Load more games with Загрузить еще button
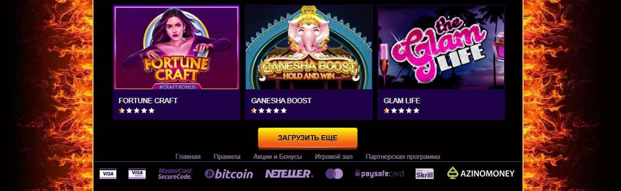This screenshot has width=621, height=191. click(308, 138)
